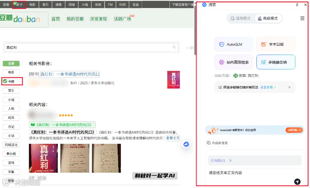Open 学术日报 card

point(276,44)
